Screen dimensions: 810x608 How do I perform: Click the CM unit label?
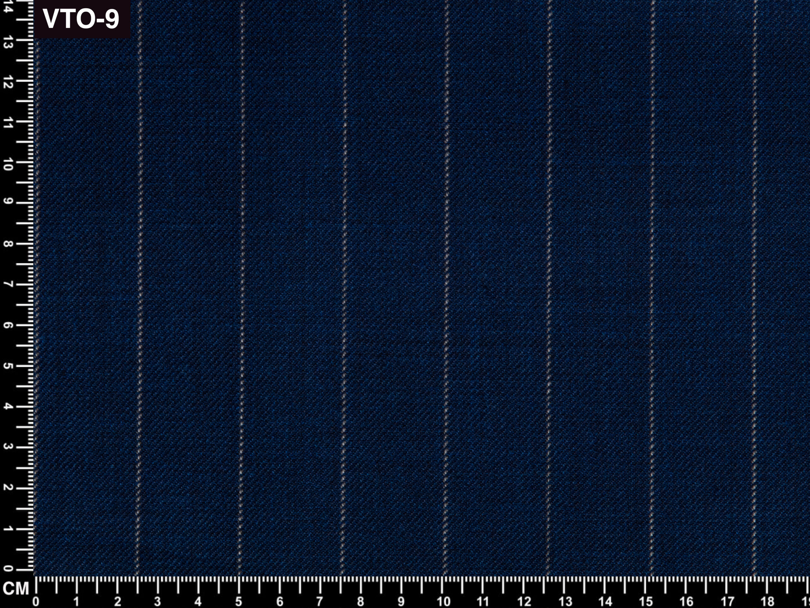click(x=16, y=589)
